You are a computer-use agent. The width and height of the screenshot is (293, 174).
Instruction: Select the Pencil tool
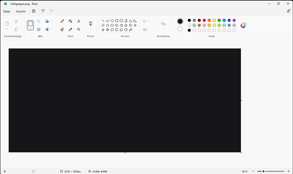pyautogui.click(x=62, y=21)
